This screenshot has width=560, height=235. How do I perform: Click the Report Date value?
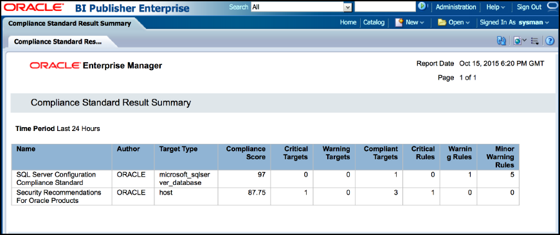501,64
